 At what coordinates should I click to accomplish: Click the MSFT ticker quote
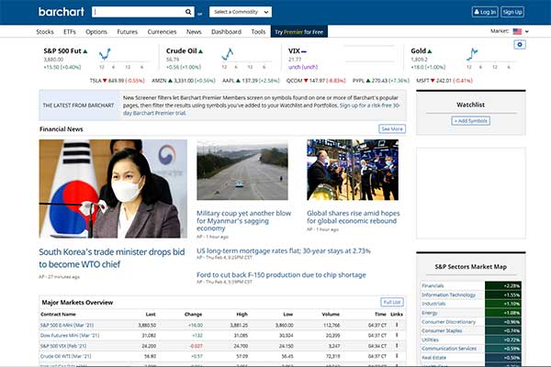[444, 81]
